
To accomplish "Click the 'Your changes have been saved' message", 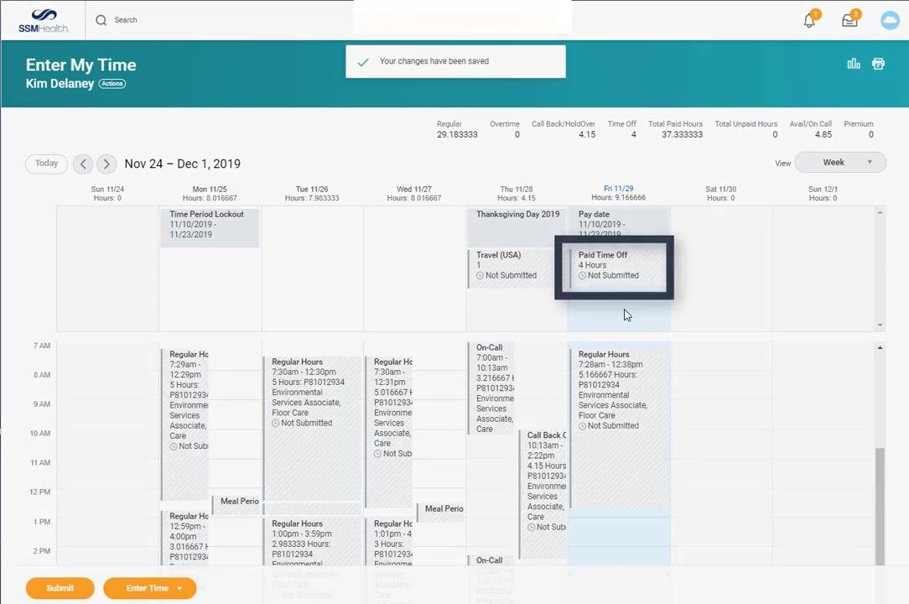I will (434, 61).
